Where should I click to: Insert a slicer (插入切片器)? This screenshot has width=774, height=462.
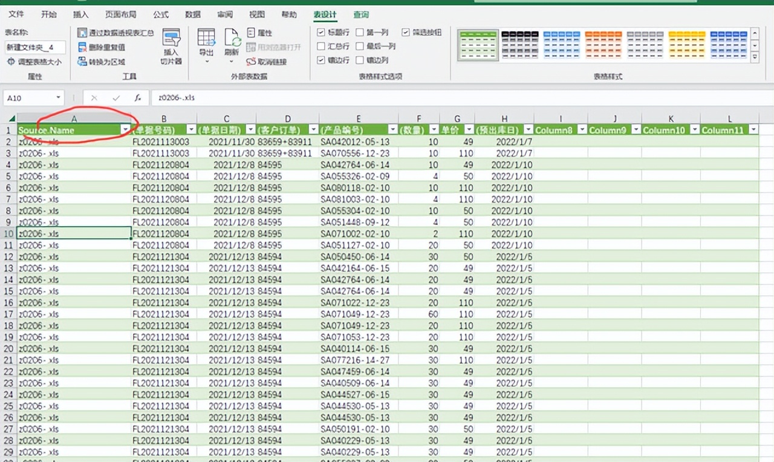click(171, 47)
